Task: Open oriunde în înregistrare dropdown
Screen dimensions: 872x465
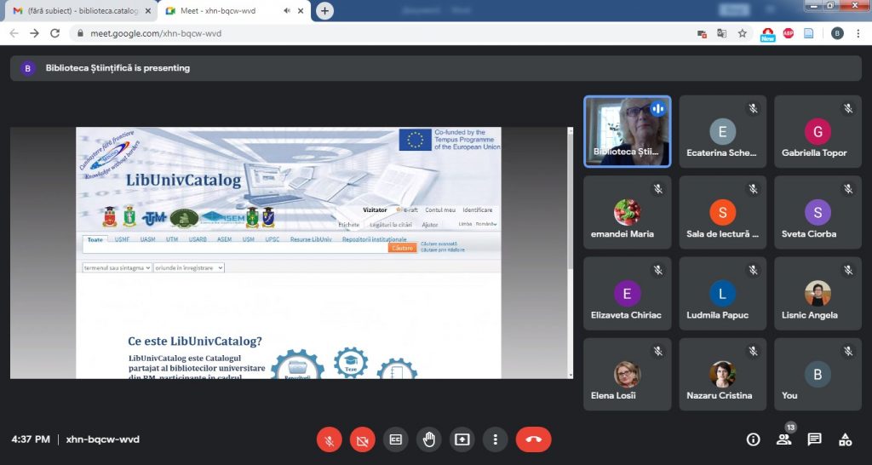Action: 189,268
